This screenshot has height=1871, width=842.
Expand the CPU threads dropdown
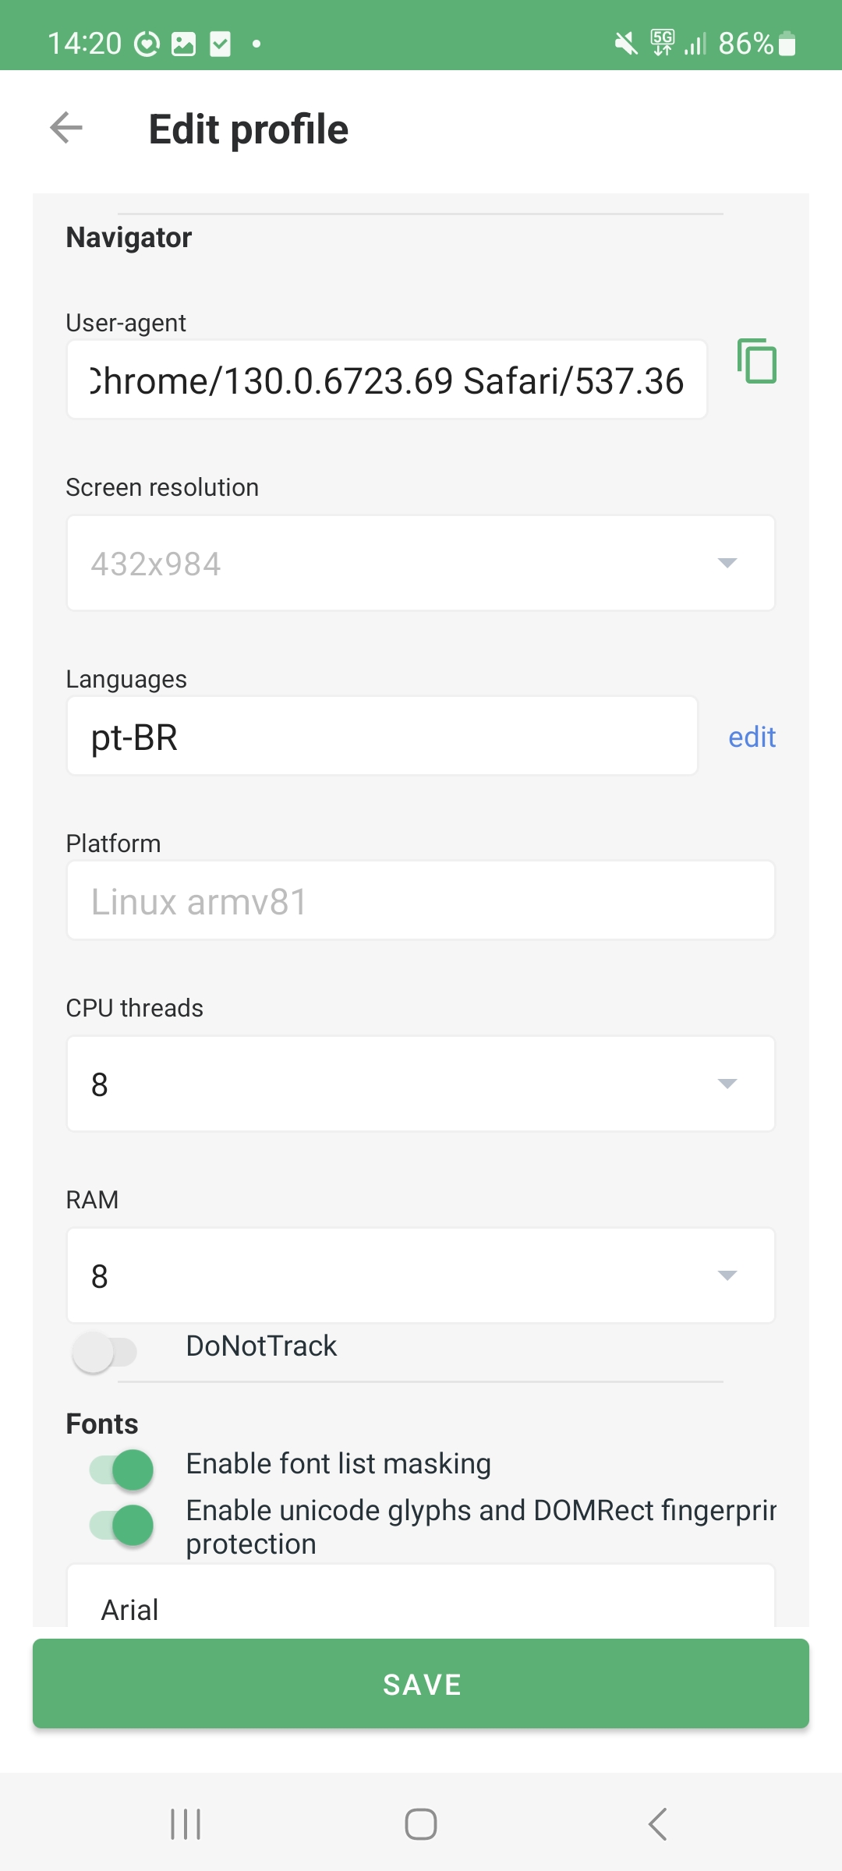[x=421, y=1084]
